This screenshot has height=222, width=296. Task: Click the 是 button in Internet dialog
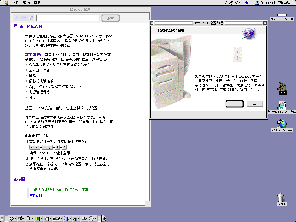pos(255,104)
